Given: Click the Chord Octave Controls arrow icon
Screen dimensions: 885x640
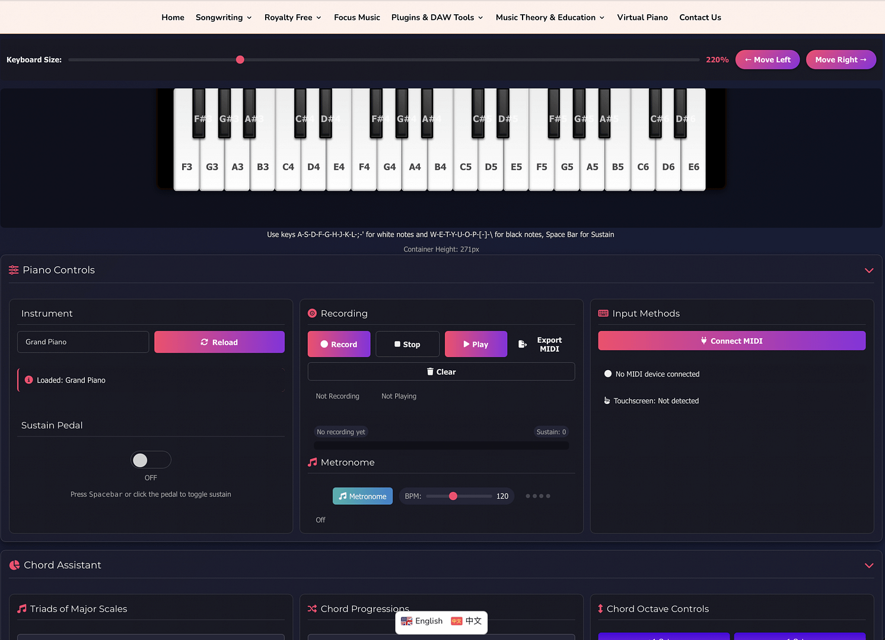Looking at the screenshot, I should point(600,609).
